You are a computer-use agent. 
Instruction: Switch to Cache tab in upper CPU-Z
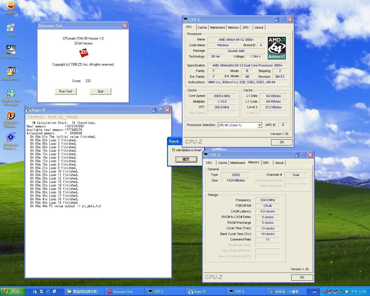point(202,27)
